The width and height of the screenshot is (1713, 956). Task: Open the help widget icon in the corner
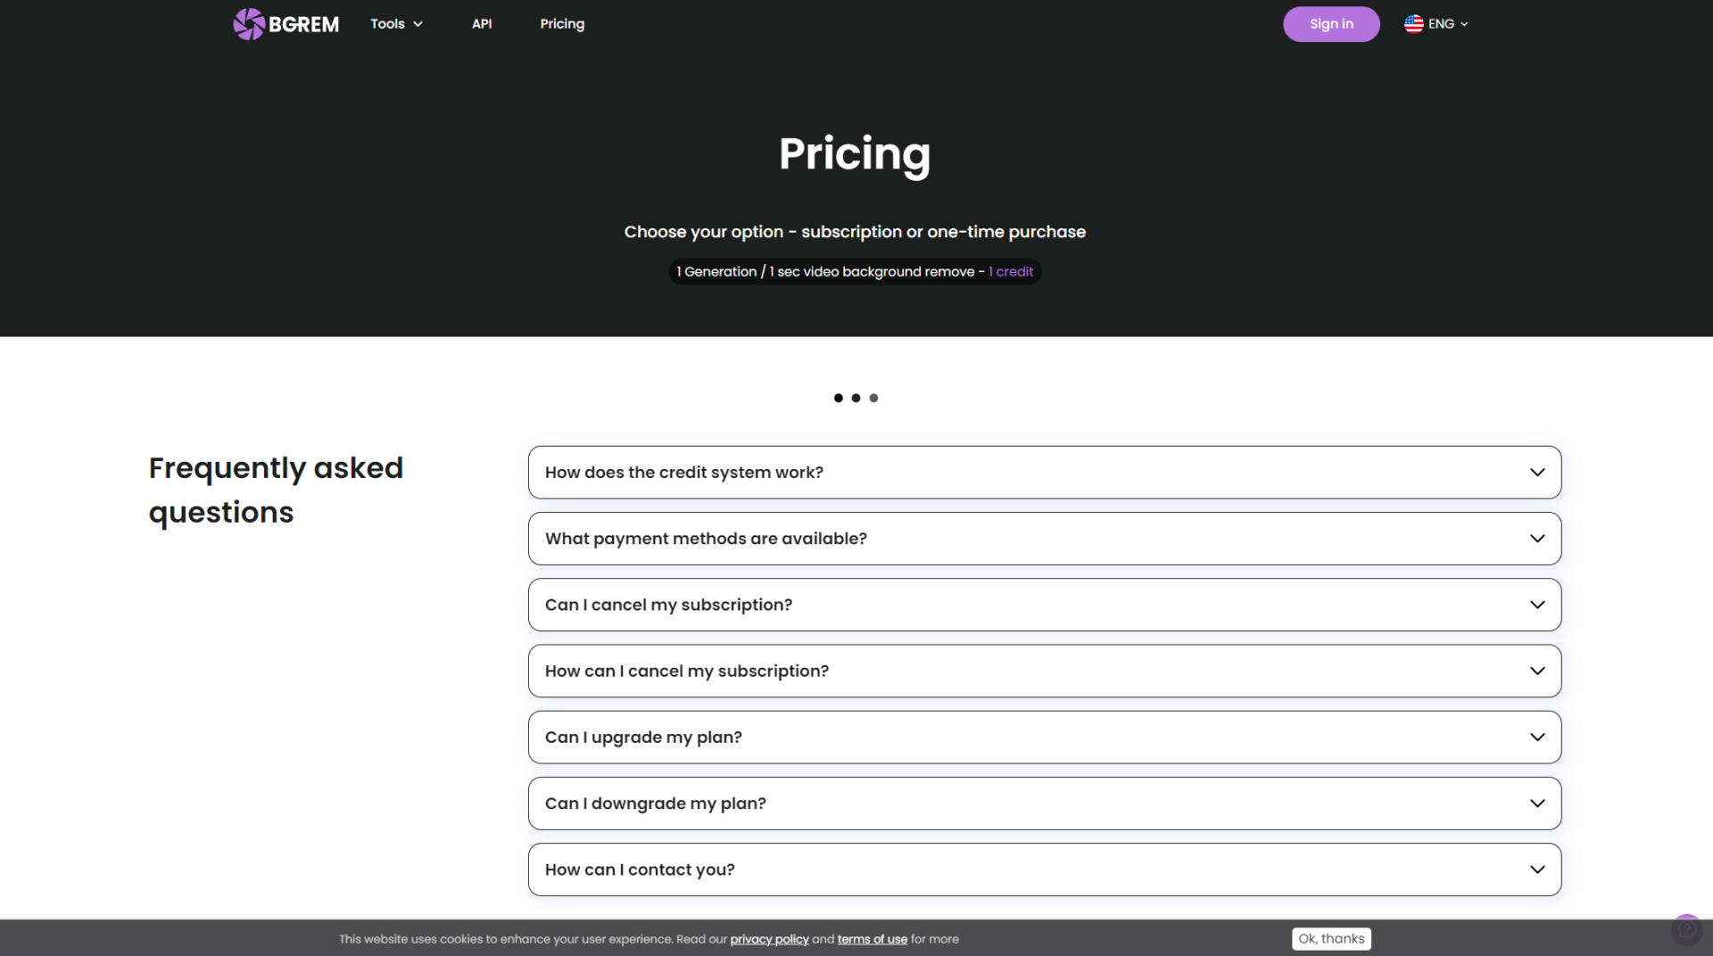(1685, 929)
